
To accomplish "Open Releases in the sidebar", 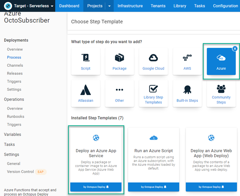I will click(15, 73).
